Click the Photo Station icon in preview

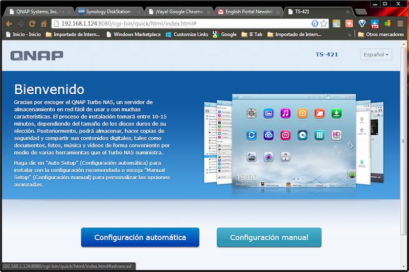tap(268, 113)
